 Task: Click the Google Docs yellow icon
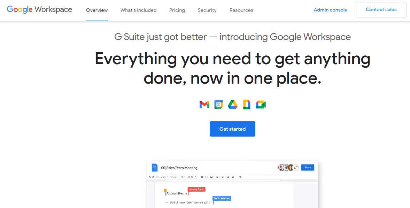pyautogui.click(x=247, y=105)
